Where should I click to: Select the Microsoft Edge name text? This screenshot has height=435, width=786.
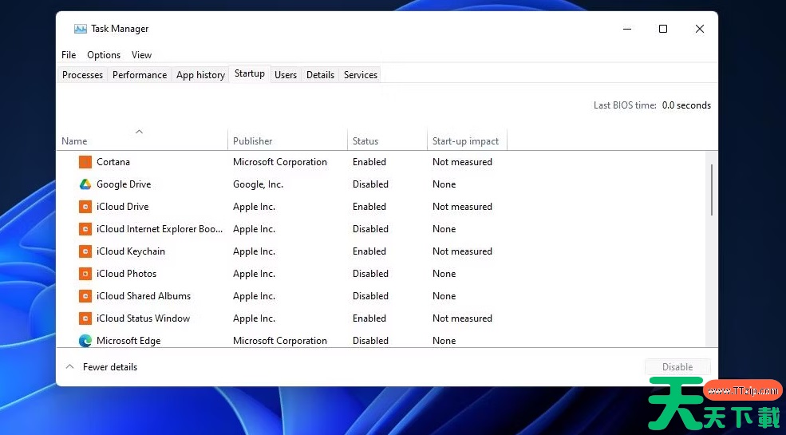128,341
